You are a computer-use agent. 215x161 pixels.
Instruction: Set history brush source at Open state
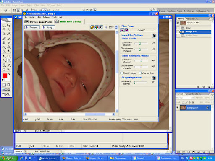coord(178,28)
